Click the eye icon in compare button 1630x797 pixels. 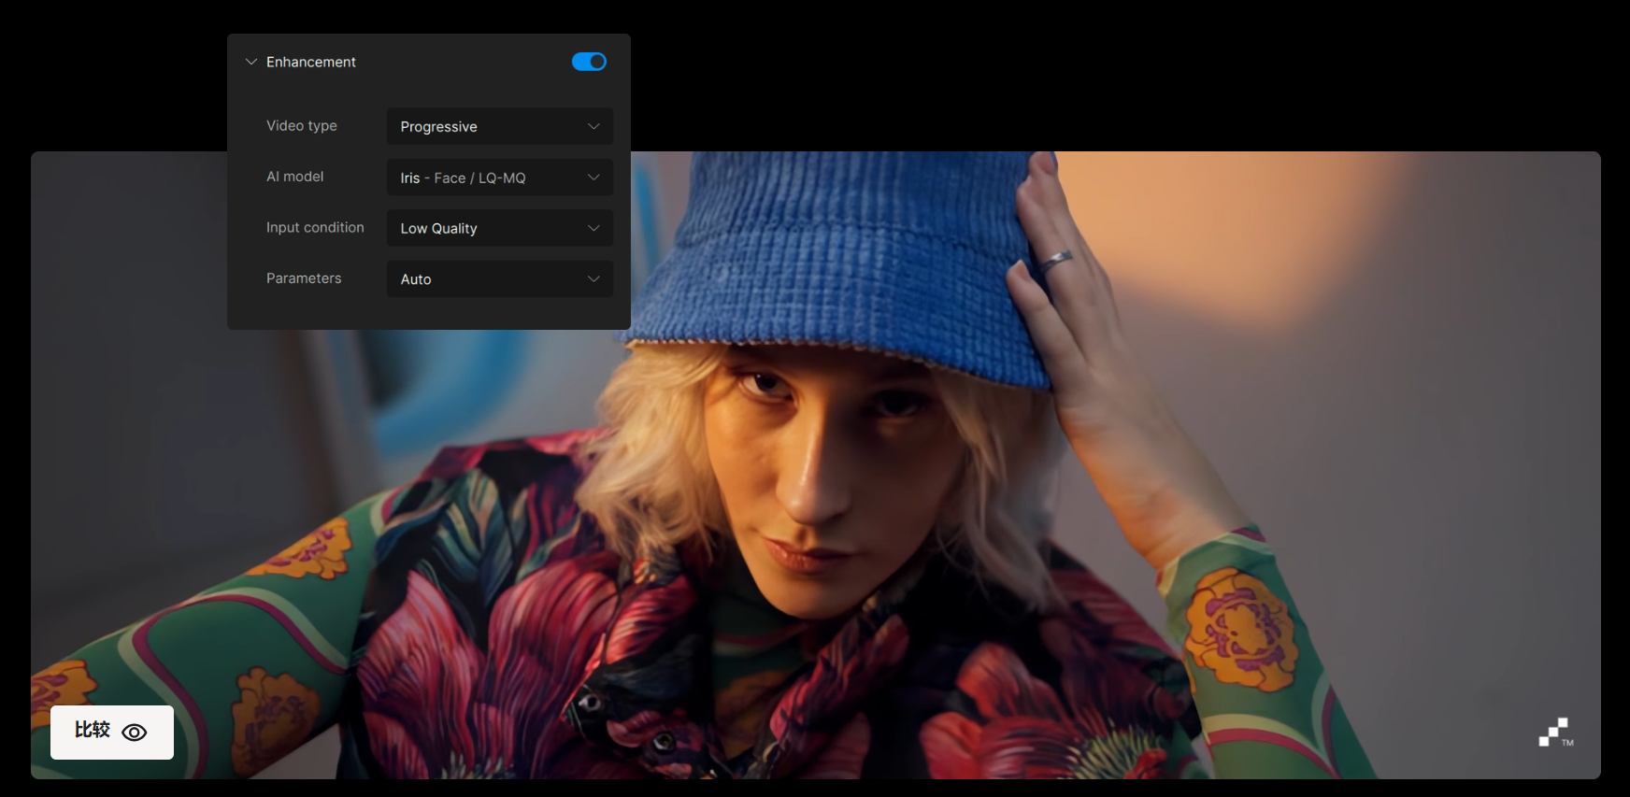pyautogui.click(x=135, y=733)
